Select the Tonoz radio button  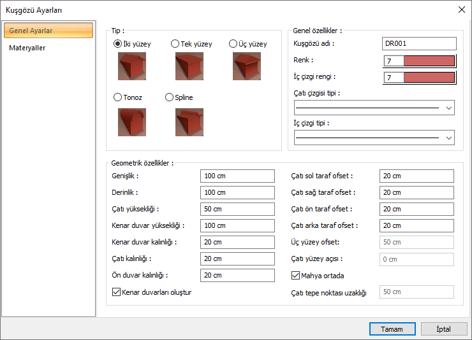pos(117,97)
